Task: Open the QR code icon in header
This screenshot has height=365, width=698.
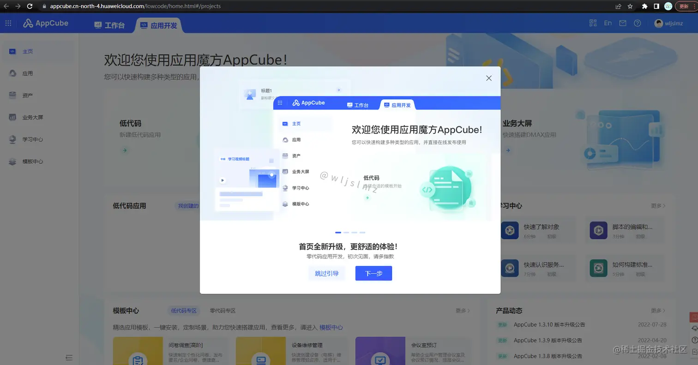Action: tap(593, 23)
